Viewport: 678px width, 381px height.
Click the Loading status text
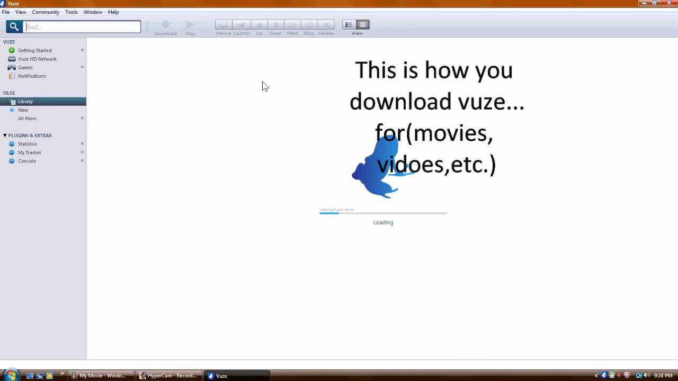(383, 222)
